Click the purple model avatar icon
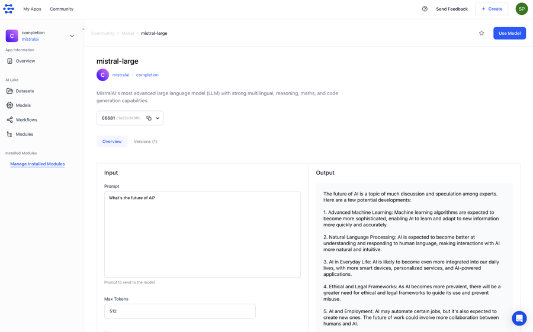533x332 pixels. pos(102,75)
